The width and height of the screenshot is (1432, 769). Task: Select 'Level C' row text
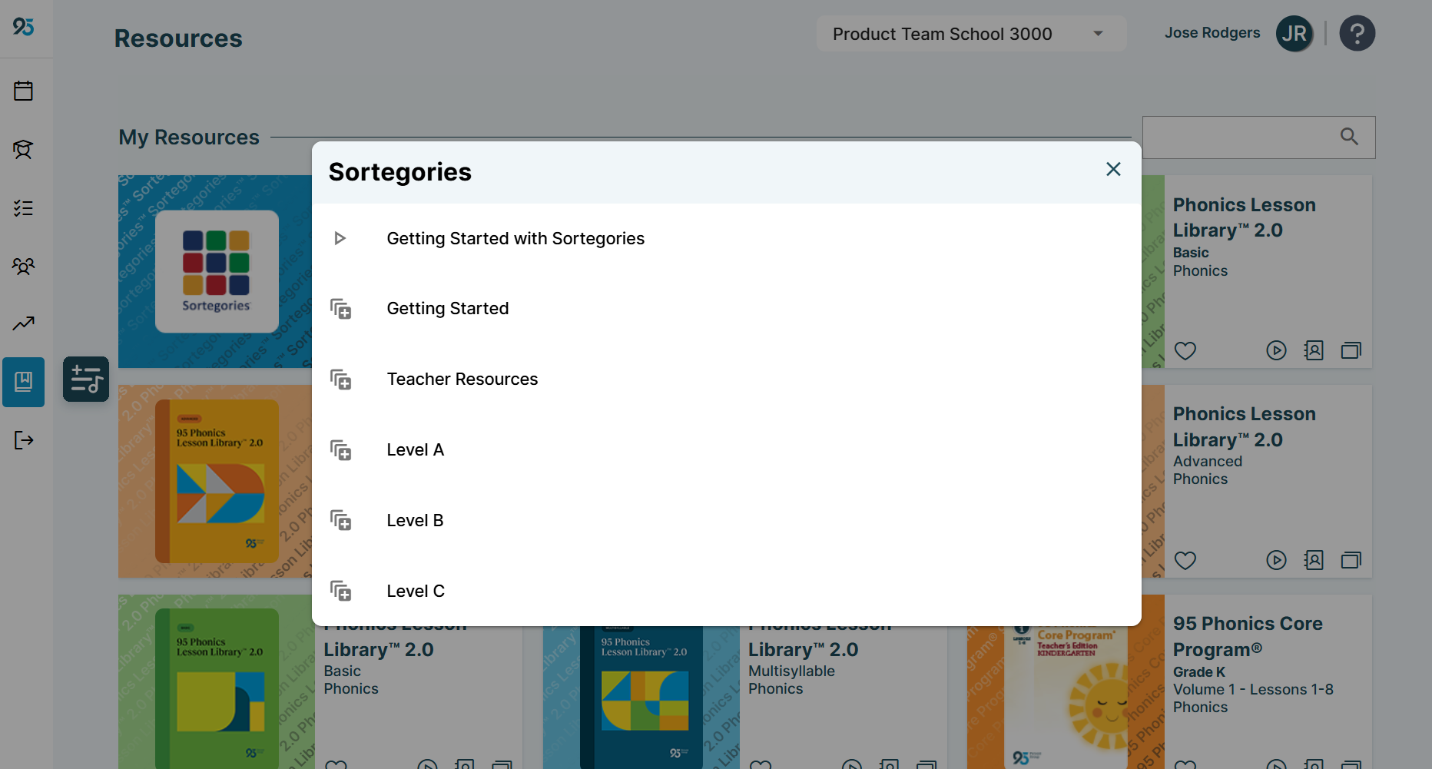click(x=416, y=591)
